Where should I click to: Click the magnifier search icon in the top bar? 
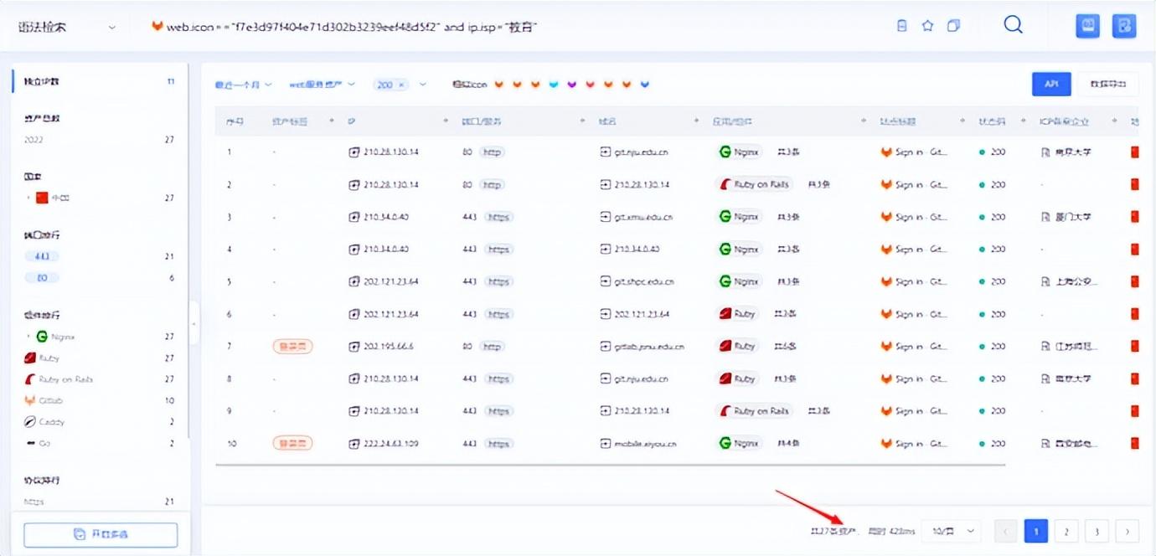(x=1013, y=25)
